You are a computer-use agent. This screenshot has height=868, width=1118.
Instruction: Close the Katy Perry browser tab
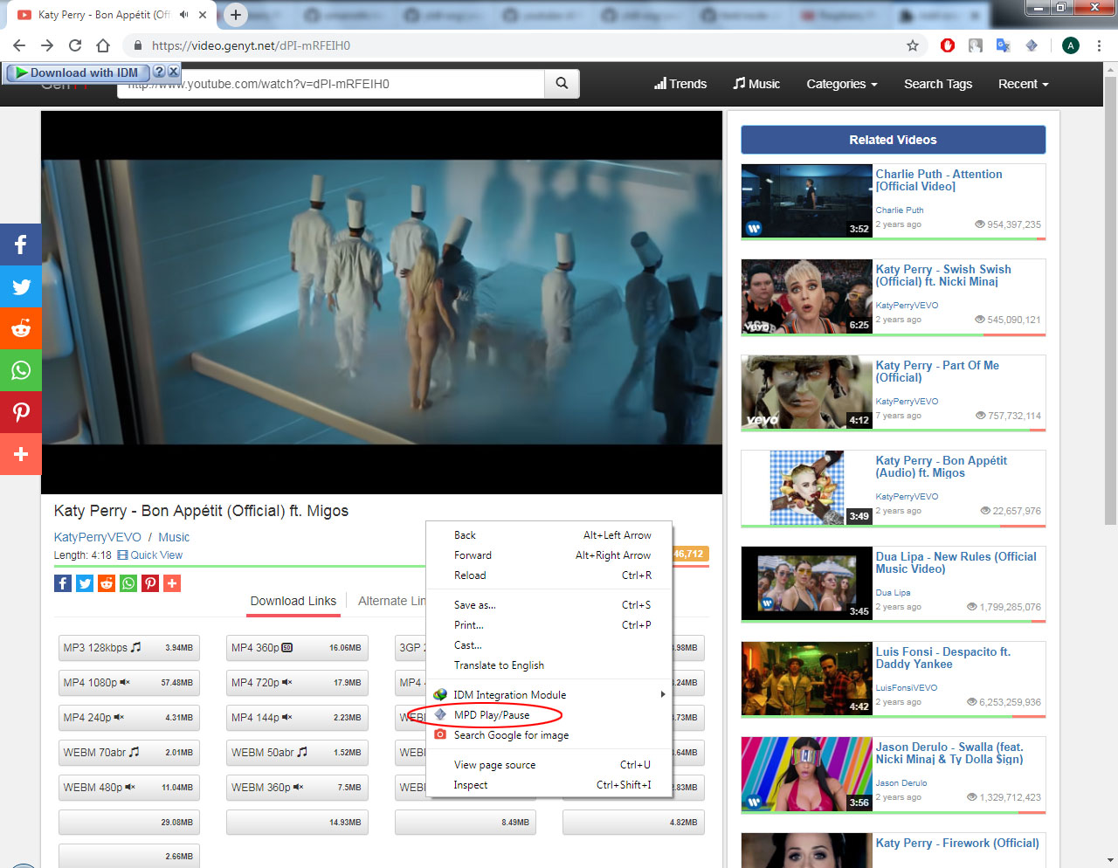pyautogui.click(x=203, y=15)
